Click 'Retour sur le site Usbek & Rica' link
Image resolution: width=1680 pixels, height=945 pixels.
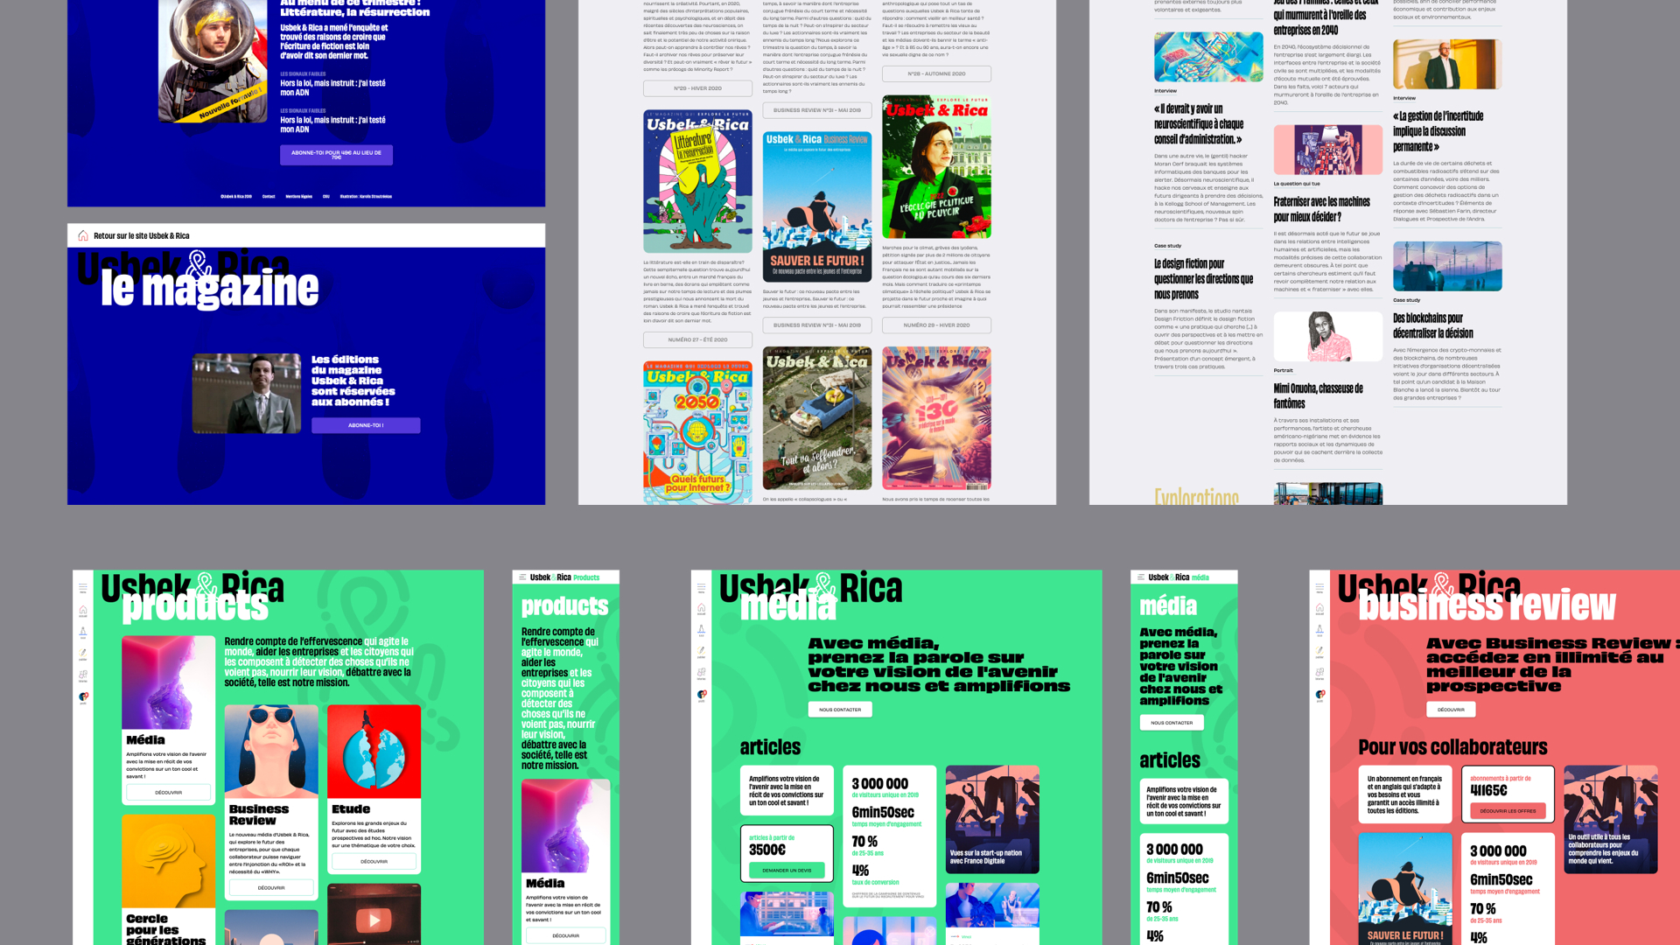point(141,235)
